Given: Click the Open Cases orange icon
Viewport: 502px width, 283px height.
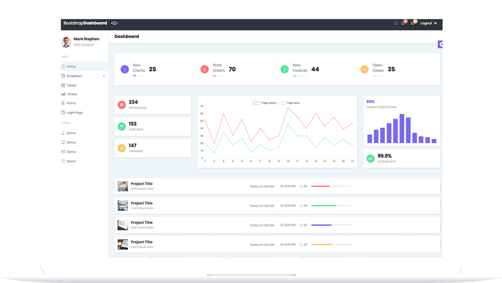Looking at the screenshot, I should (x=364, y=69).
